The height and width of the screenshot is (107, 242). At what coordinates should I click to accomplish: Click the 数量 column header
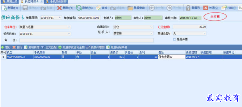(100, 52)
